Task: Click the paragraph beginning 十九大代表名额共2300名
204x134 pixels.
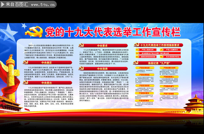Action: click(x=49, y=73)
